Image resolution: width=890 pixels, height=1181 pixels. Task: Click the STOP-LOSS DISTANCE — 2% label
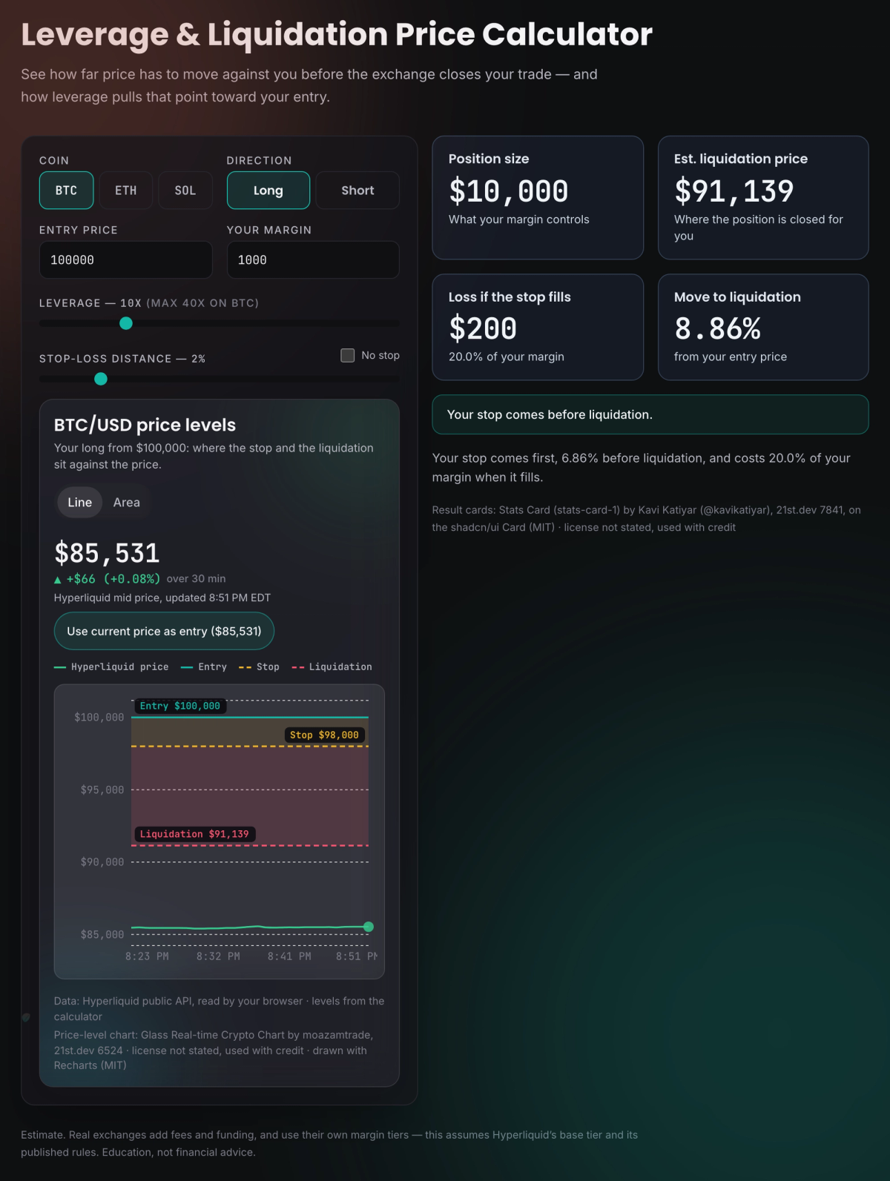122,359
